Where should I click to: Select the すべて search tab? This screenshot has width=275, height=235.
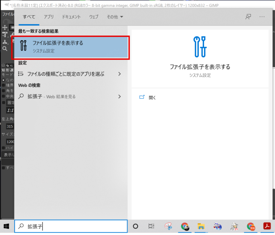(x=29, y=17)
